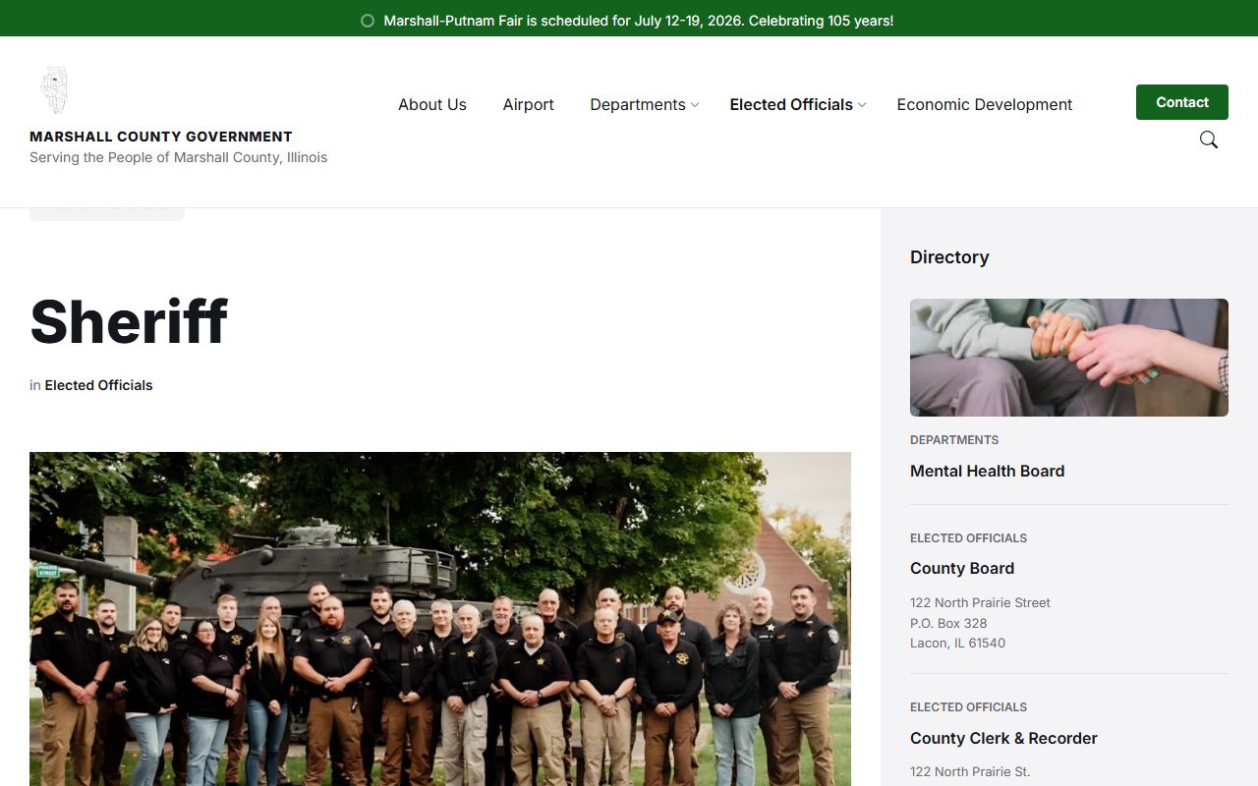Open the About Us menu item

(x=432, y=104)
